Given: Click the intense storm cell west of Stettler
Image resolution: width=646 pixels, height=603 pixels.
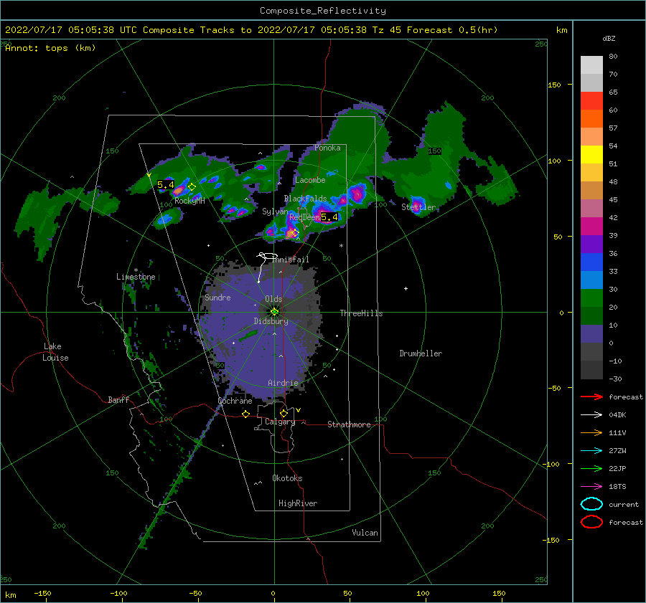Looking at the screenshot, I should click(357, 194).
